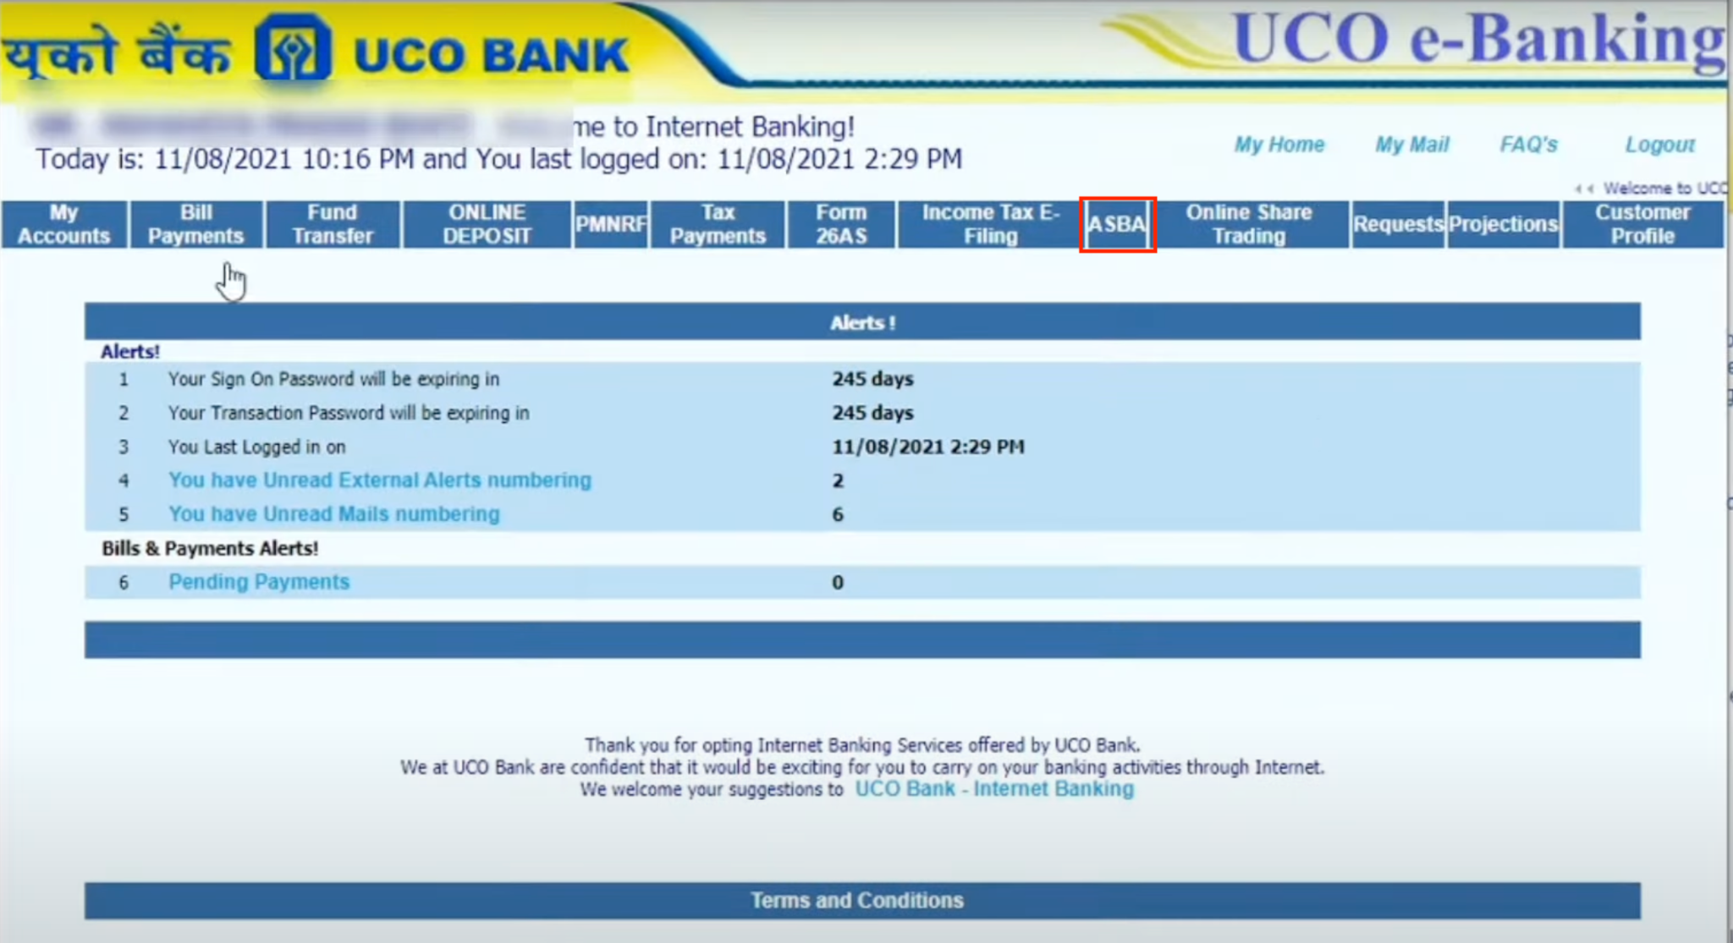Click the Requests menu item

click(1398, 224)
